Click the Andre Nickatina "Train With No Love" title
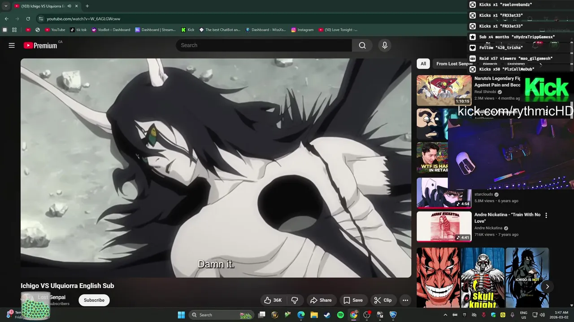The image size is (574, 322). click(x=507, y=218)
